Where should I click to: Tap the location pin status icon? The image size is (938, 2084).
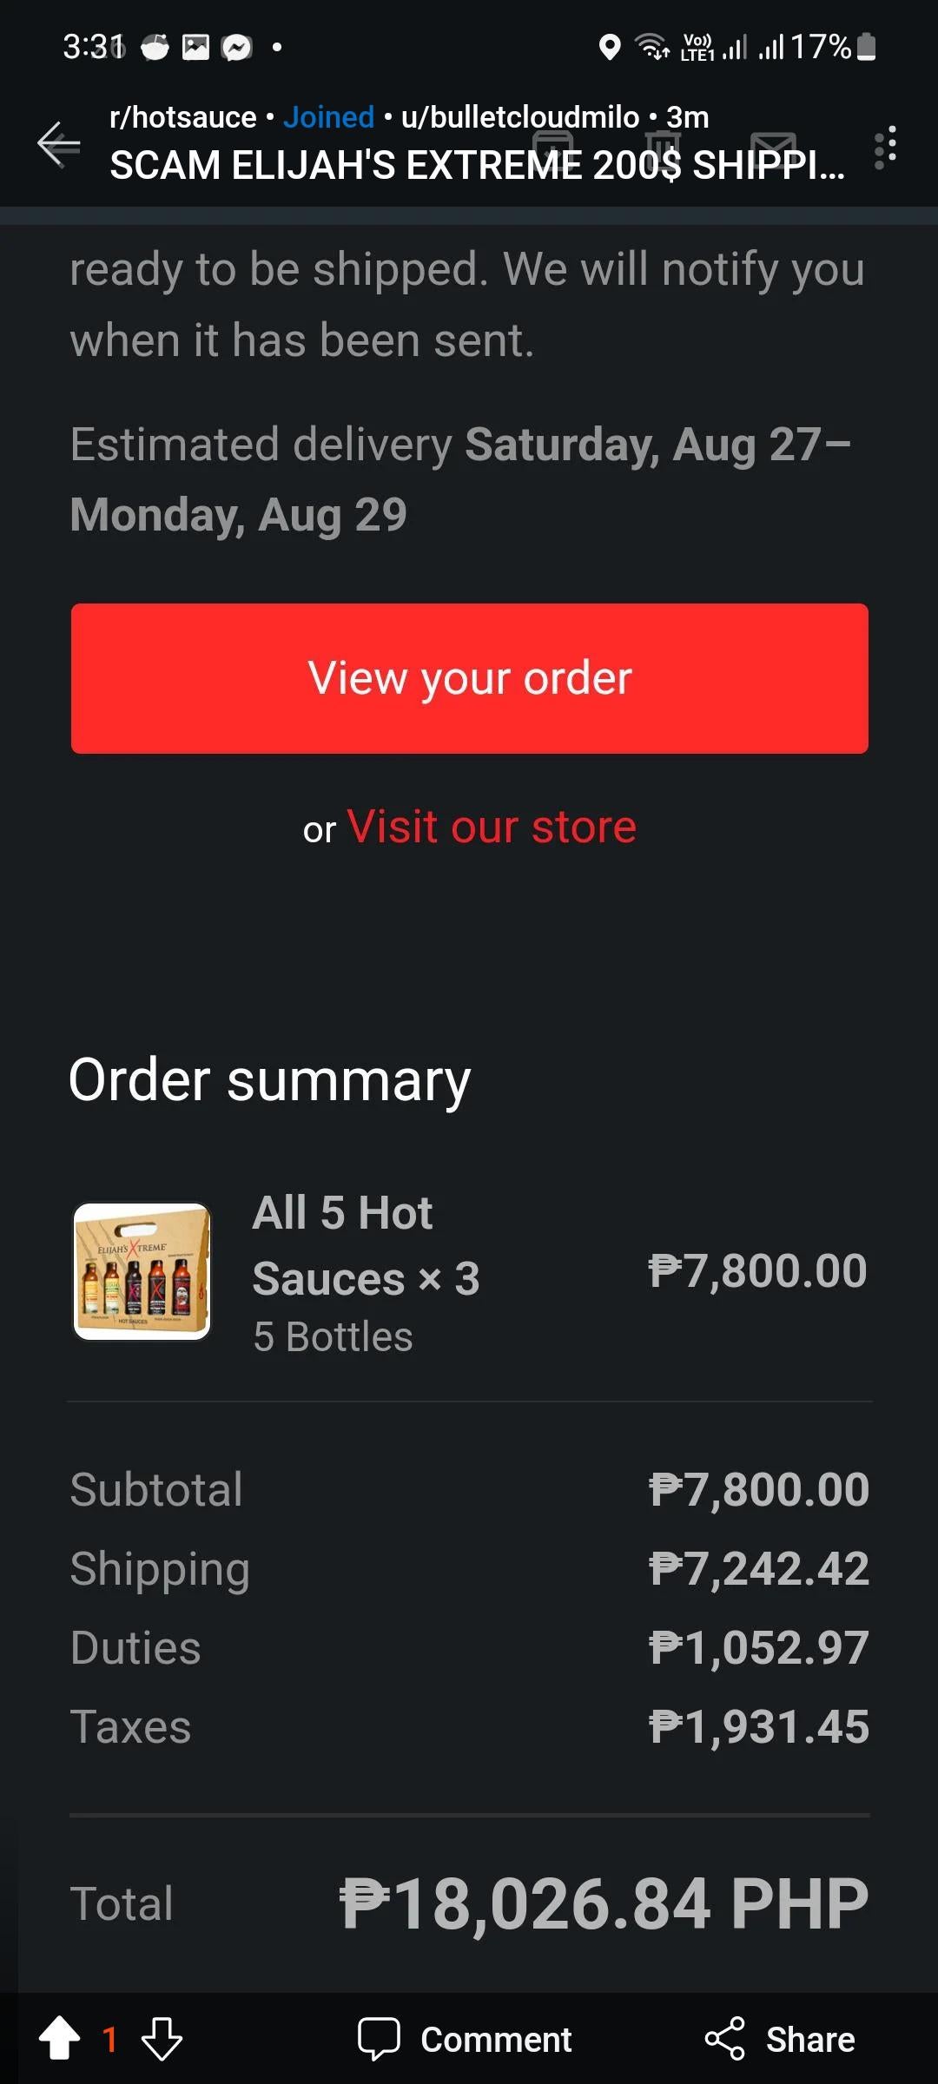(x=610, y=47)
